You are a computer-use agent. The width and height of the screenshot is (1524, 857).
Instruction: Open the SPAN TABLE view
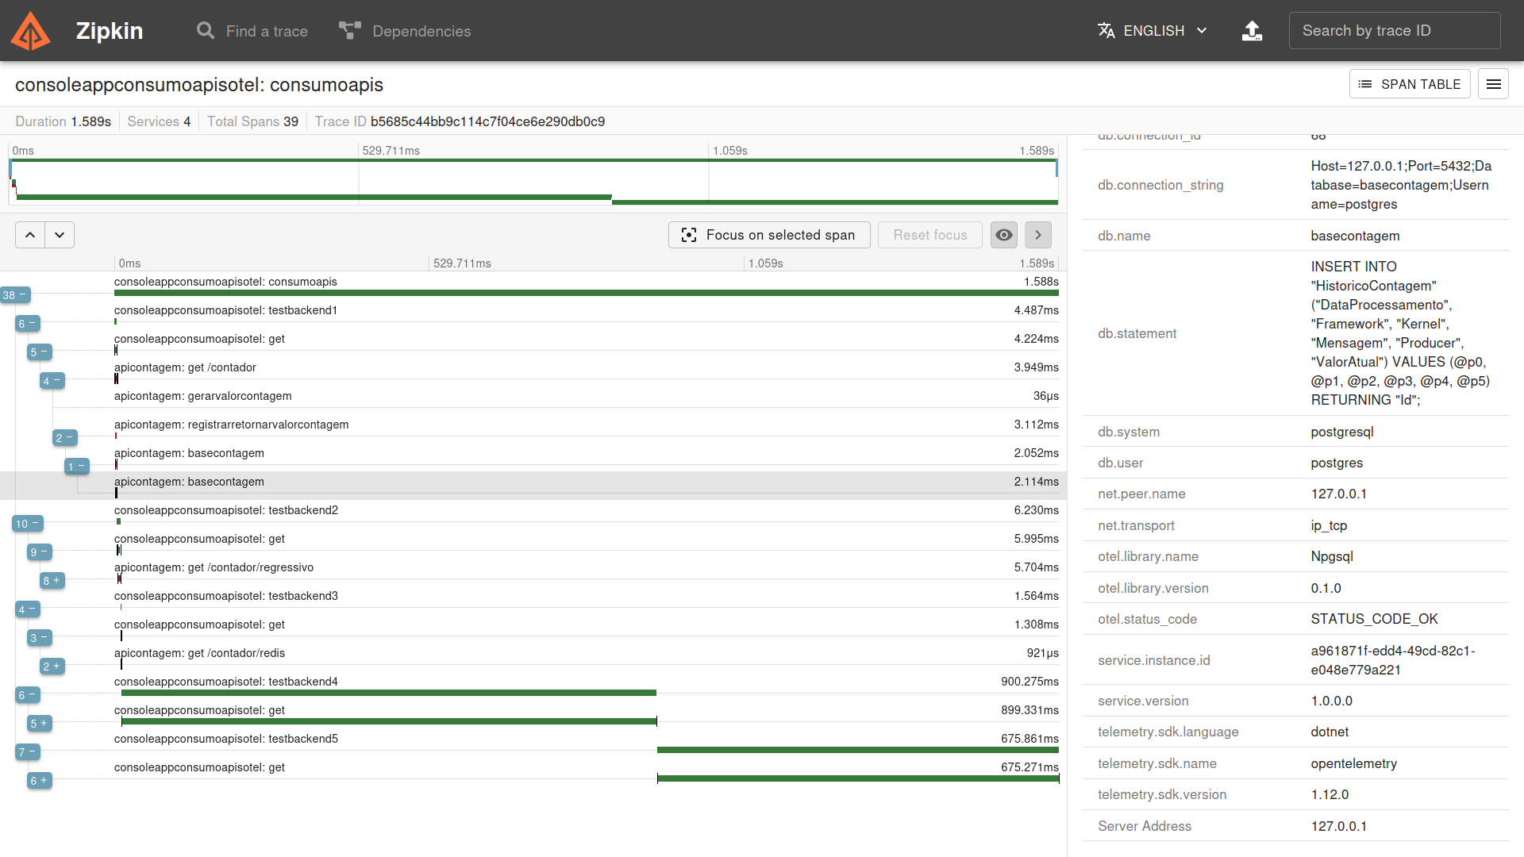click(1409, 84)
